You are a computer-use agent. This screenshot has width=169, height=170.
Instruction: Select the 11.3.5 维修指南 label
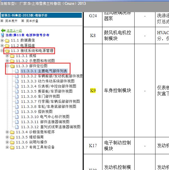click(x=30, y=137)
